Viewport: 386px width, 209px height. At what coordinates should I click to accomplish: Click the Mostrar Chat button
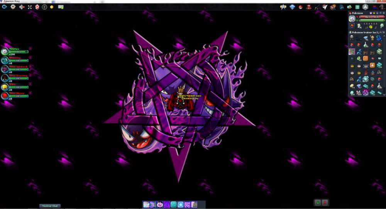click(x=50, y=206)
